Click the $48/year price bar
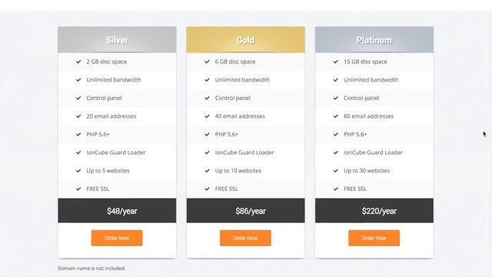 (117, 211)
